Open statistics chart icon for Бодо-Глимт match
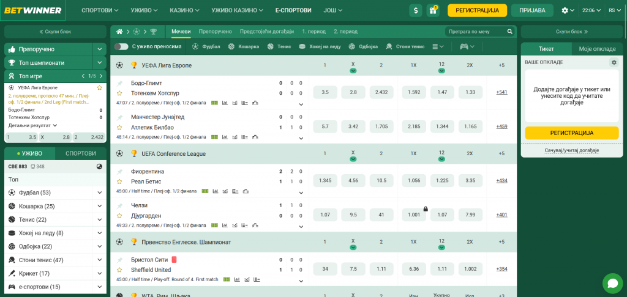 (225, 103)
